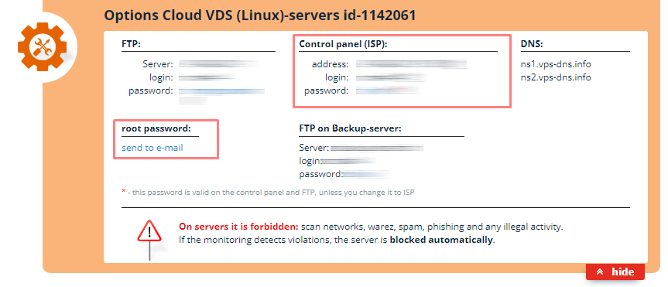Click the blurred backup-server Server value
Viewport: 668px width, 287px height.
pyautogui.click(x=377, y=148)
